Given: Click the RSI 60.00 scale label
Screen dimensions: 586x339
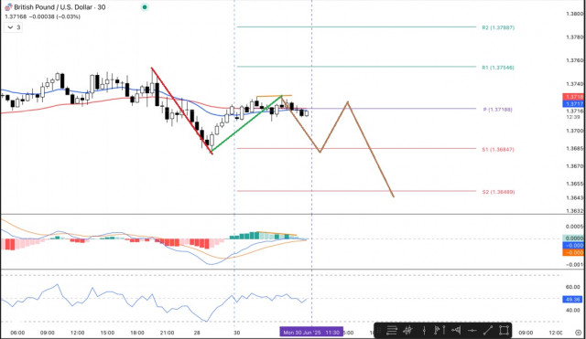Looking at the screenshot, I should point(573,287).
